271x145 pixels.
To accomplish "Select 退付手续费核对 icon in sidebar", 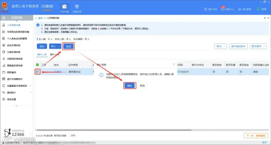I will click(x=4, y=79).
